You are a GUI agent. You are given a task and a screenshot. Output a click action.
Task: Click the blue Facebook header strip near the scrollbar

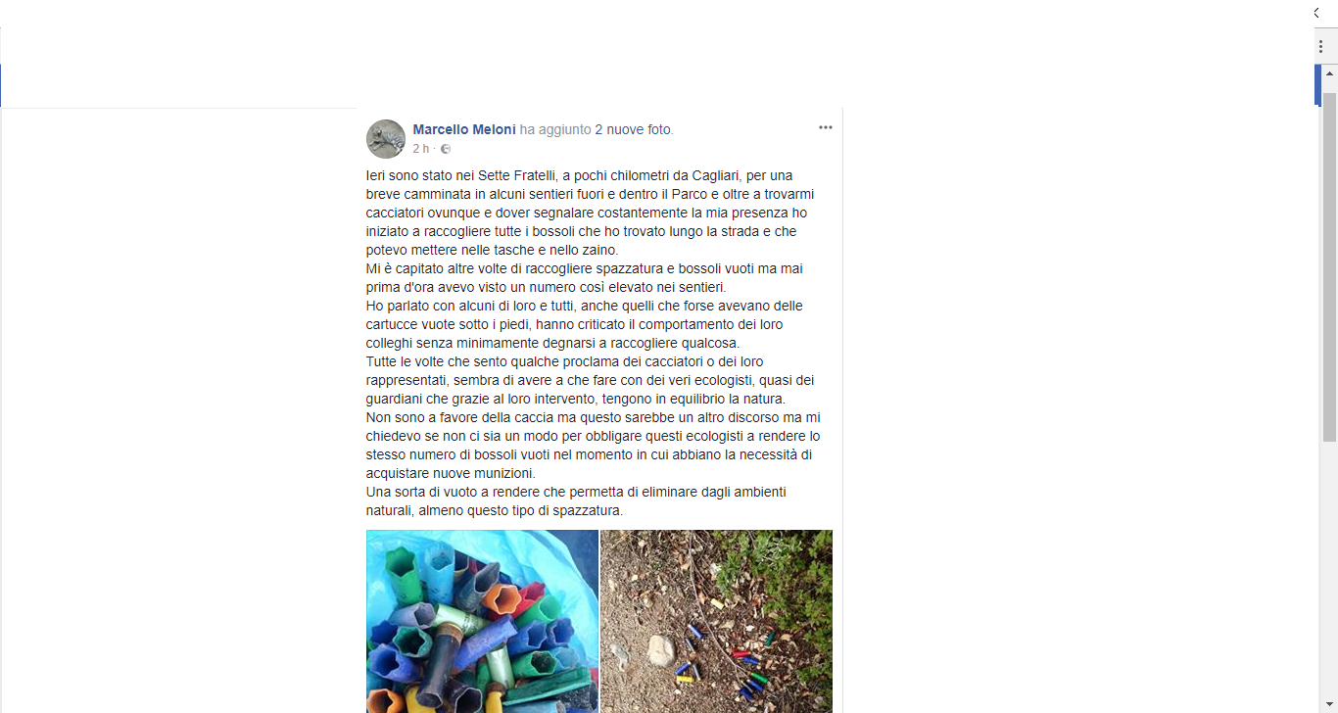(1317, 84)
